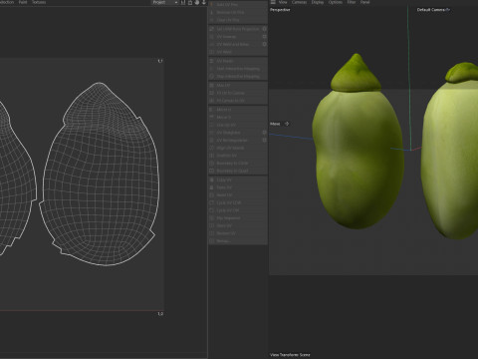Open the 3D viewport hamburger menu icon
Screen dimensions: 478x359
pos(273,2)
